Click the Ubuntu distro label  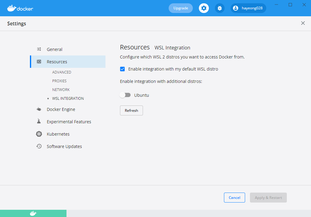(141, 95)
